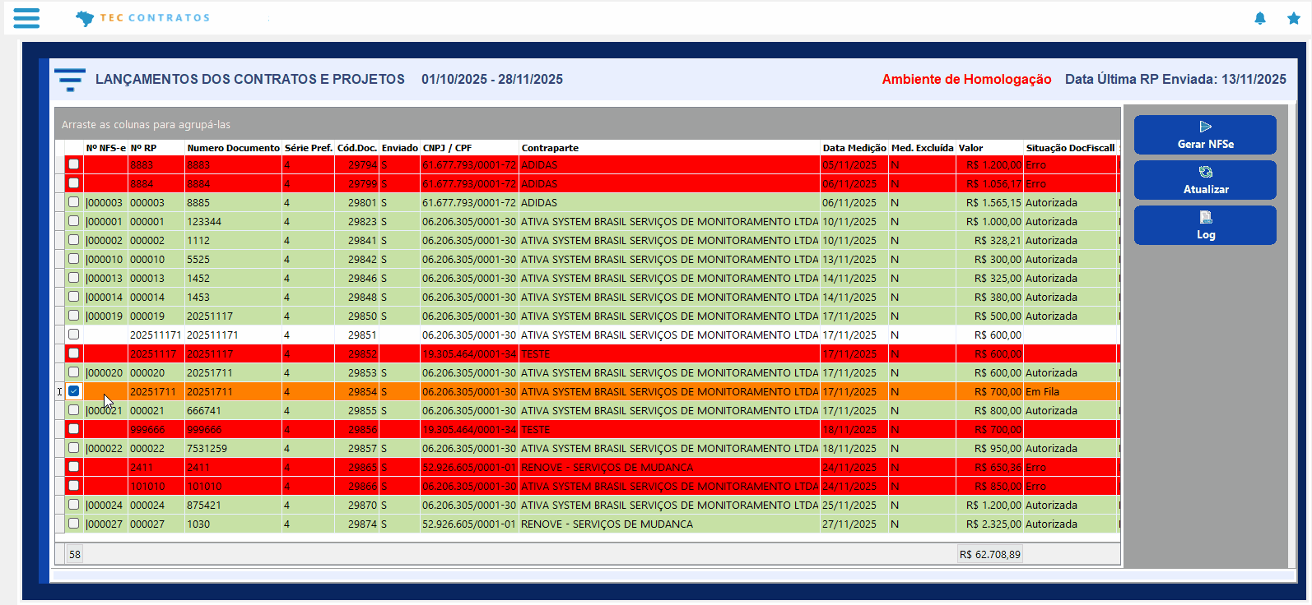Sort by Nº RP column header
The image size is (1312, 605).
156,148
